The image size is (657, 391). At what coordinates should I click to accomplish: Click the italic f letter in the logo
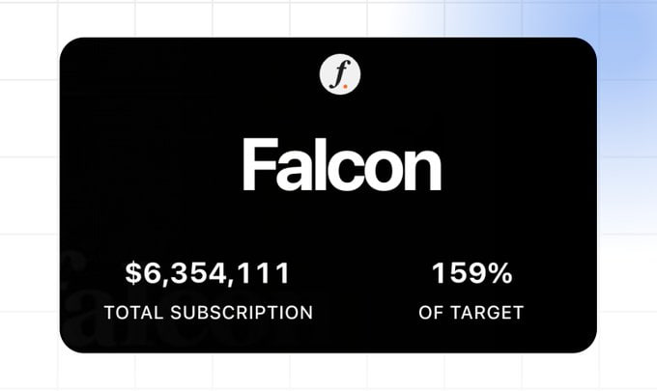point(338,74)
